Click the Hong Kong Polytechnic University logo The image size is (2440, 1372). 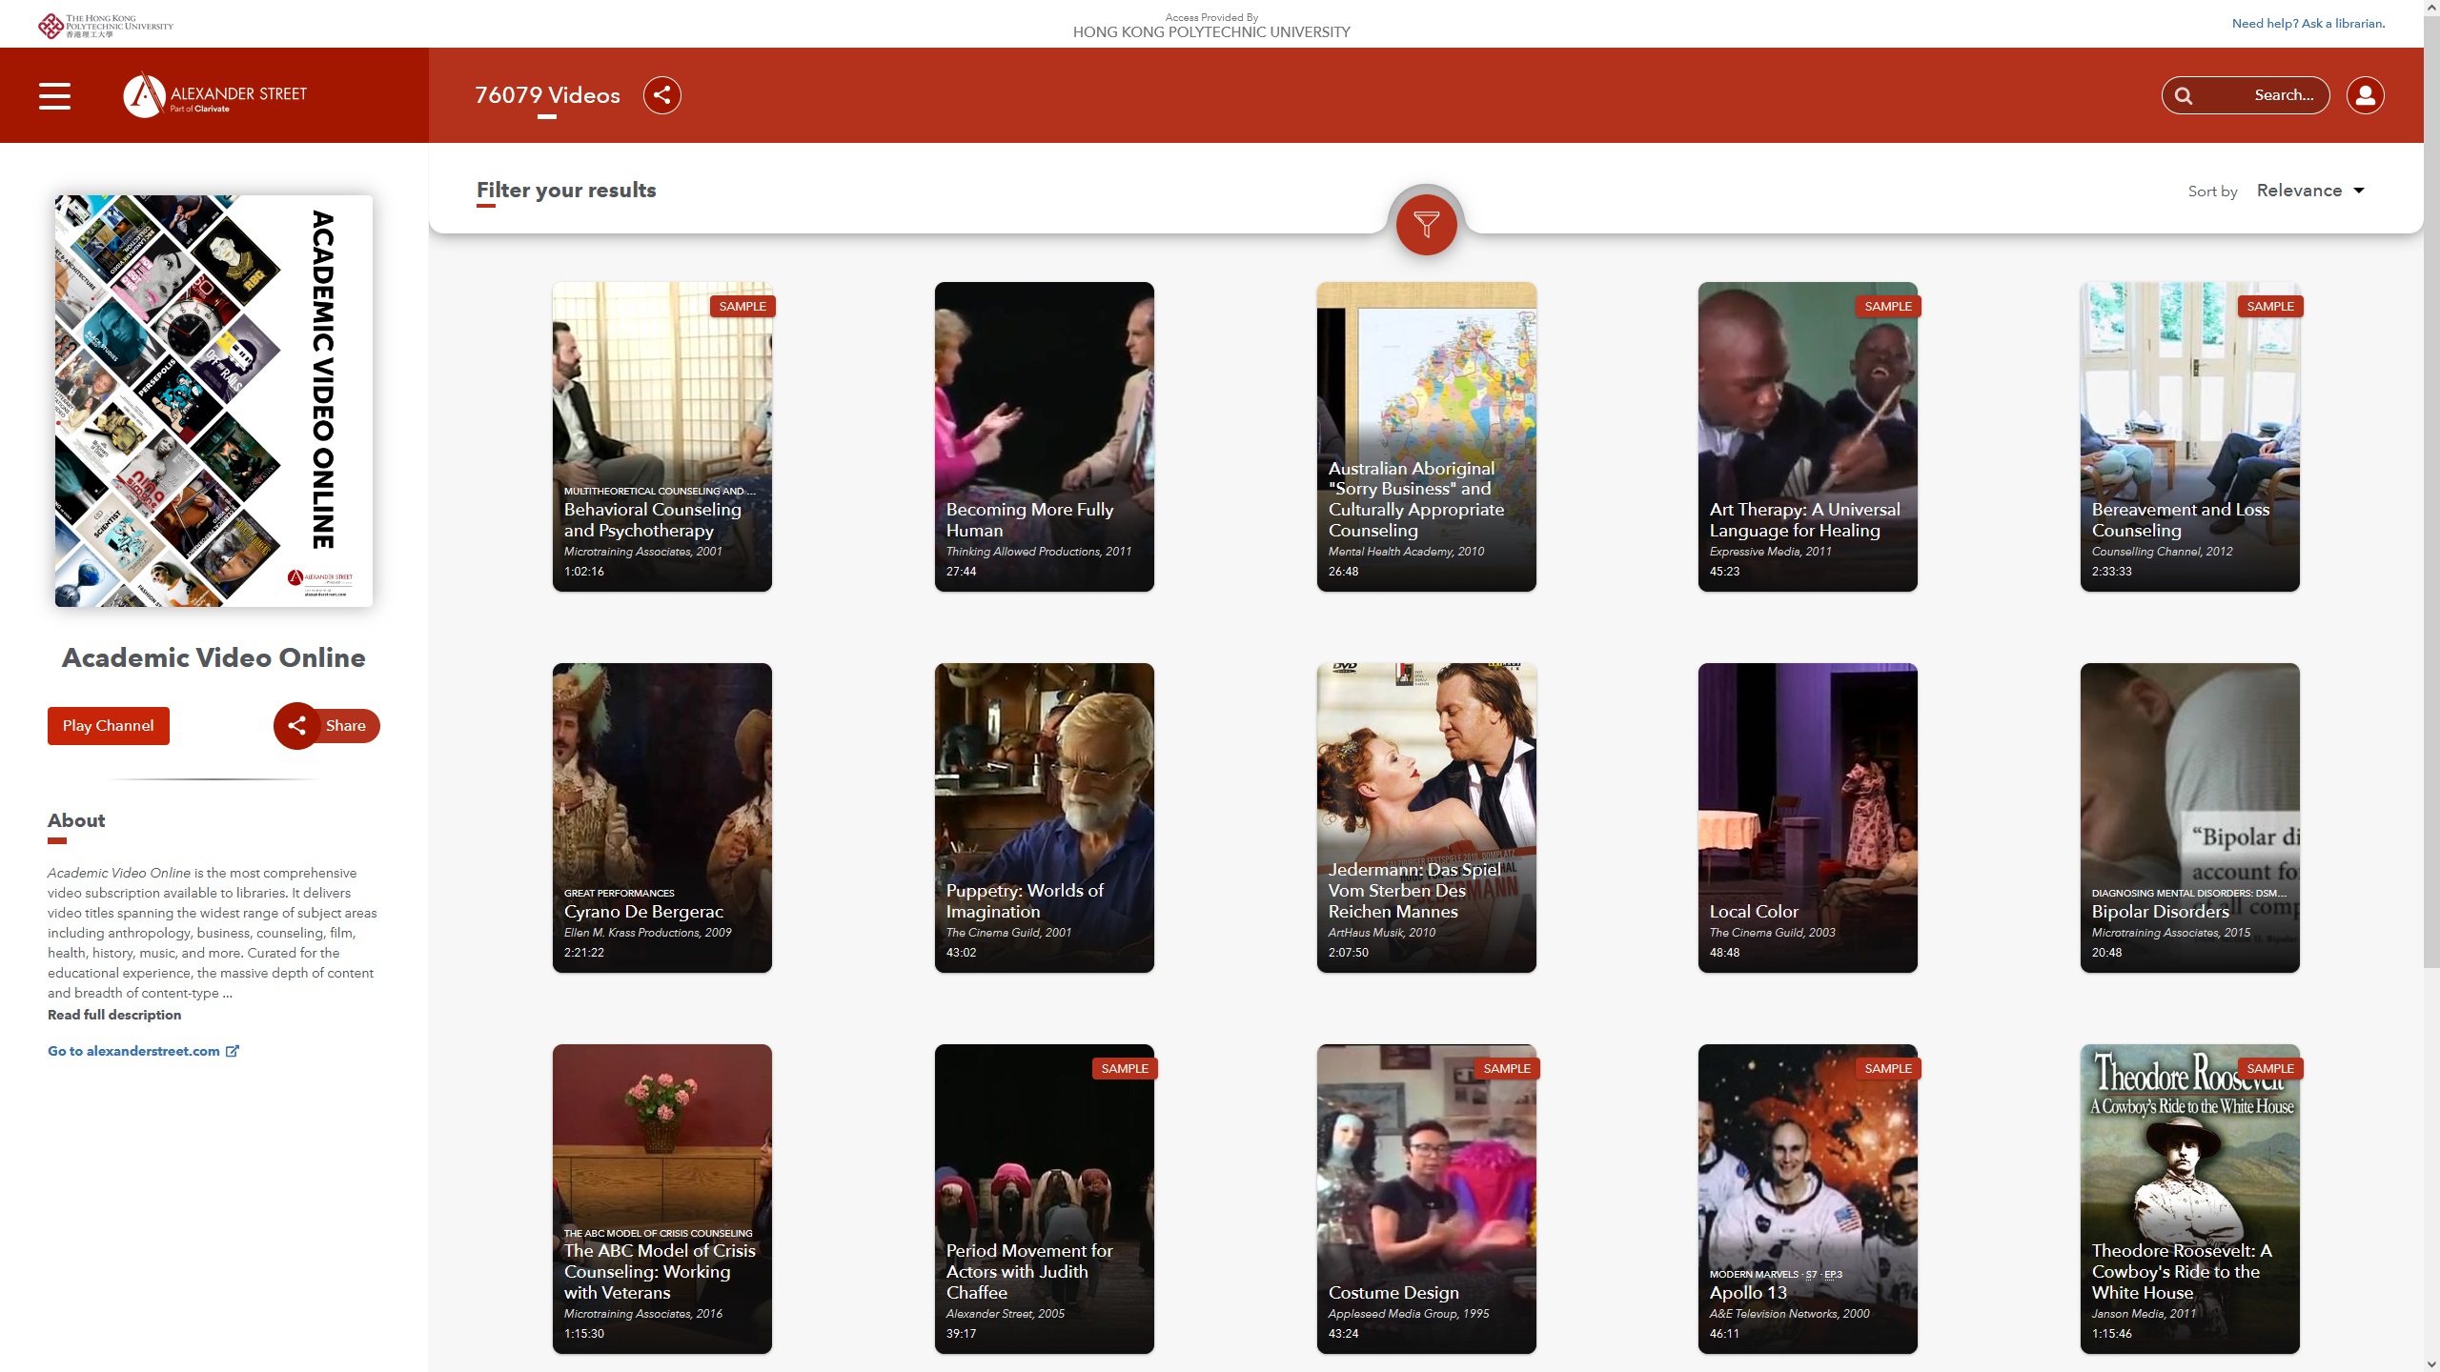click(106, 26)
